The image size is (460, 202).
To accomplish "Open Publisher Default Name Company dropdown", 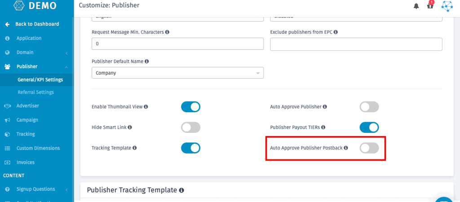I will (177, 73).
